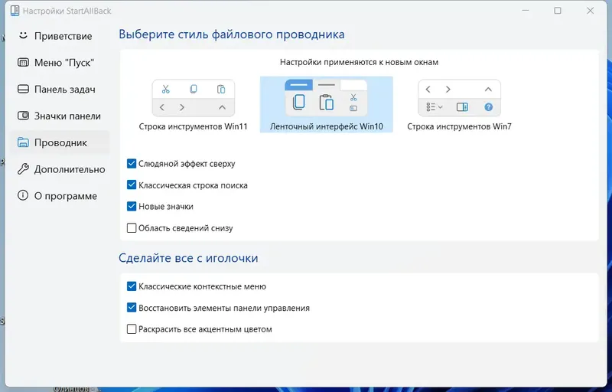Uncheck Классические контекстные меню
Screen dimensions: 612x392
(x=132, y=286)
